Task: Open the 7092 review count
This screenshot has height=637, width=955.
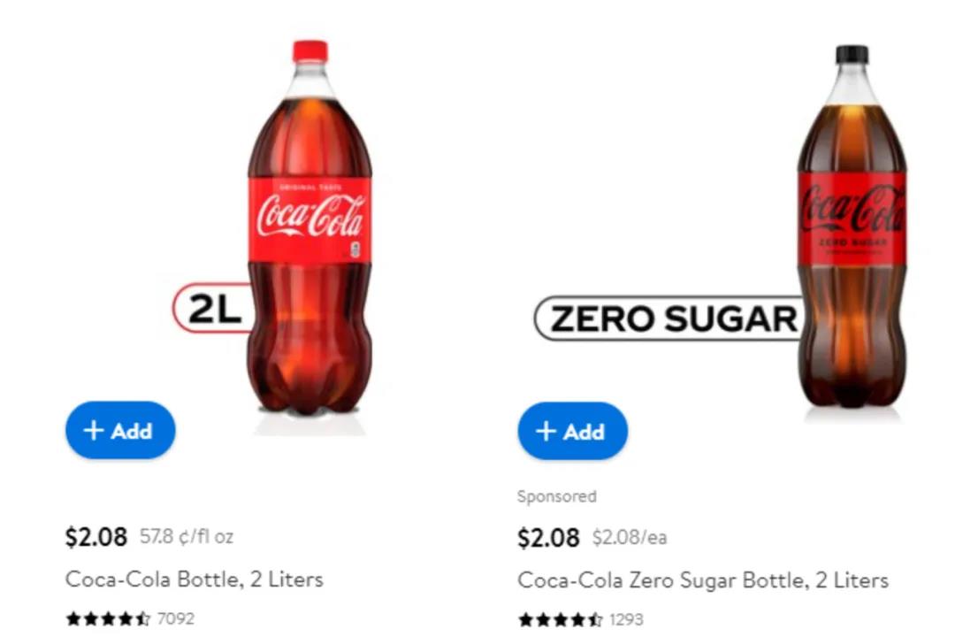Action: (176, 618)
